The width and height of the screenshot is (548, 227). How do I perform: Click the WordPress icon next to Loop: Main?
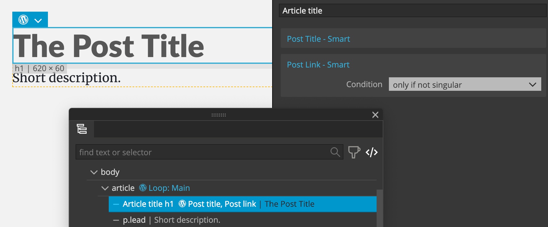click(143, 188)
